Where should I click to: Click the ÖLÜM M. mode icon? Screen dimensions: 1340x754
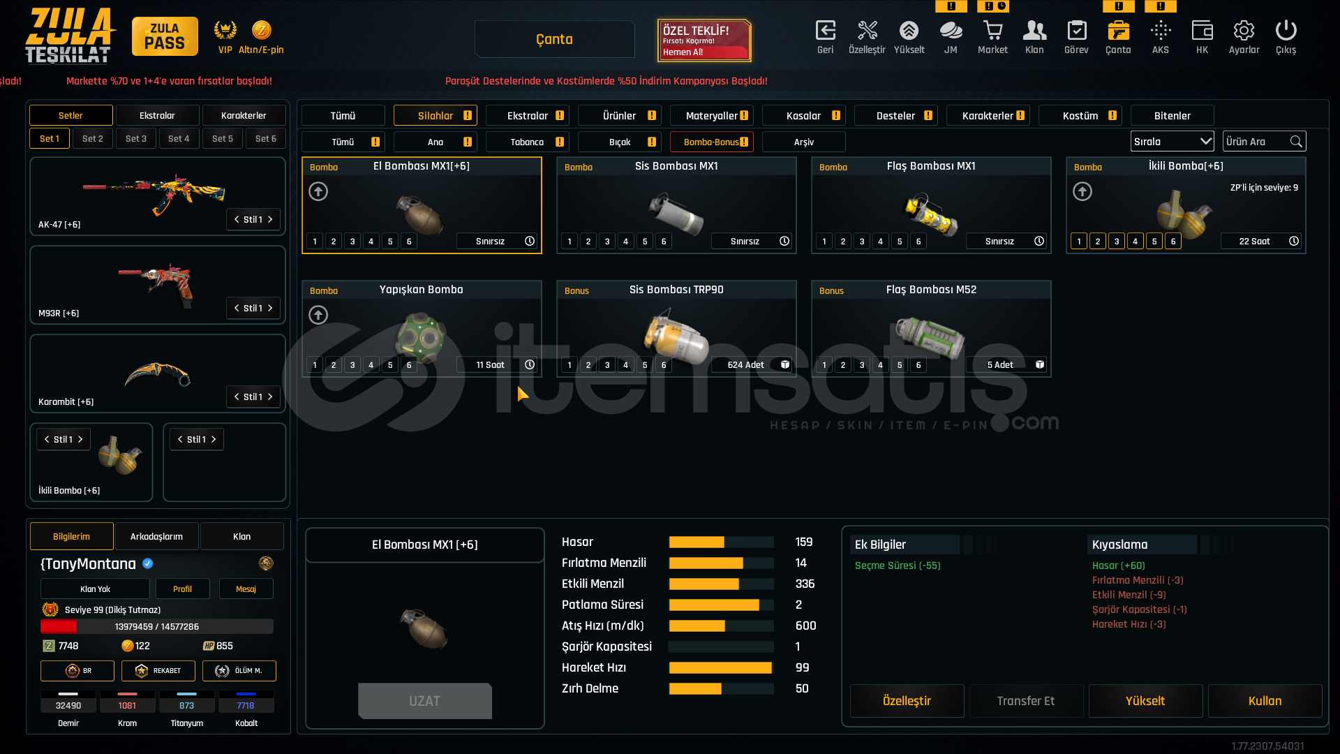(222, 671)
